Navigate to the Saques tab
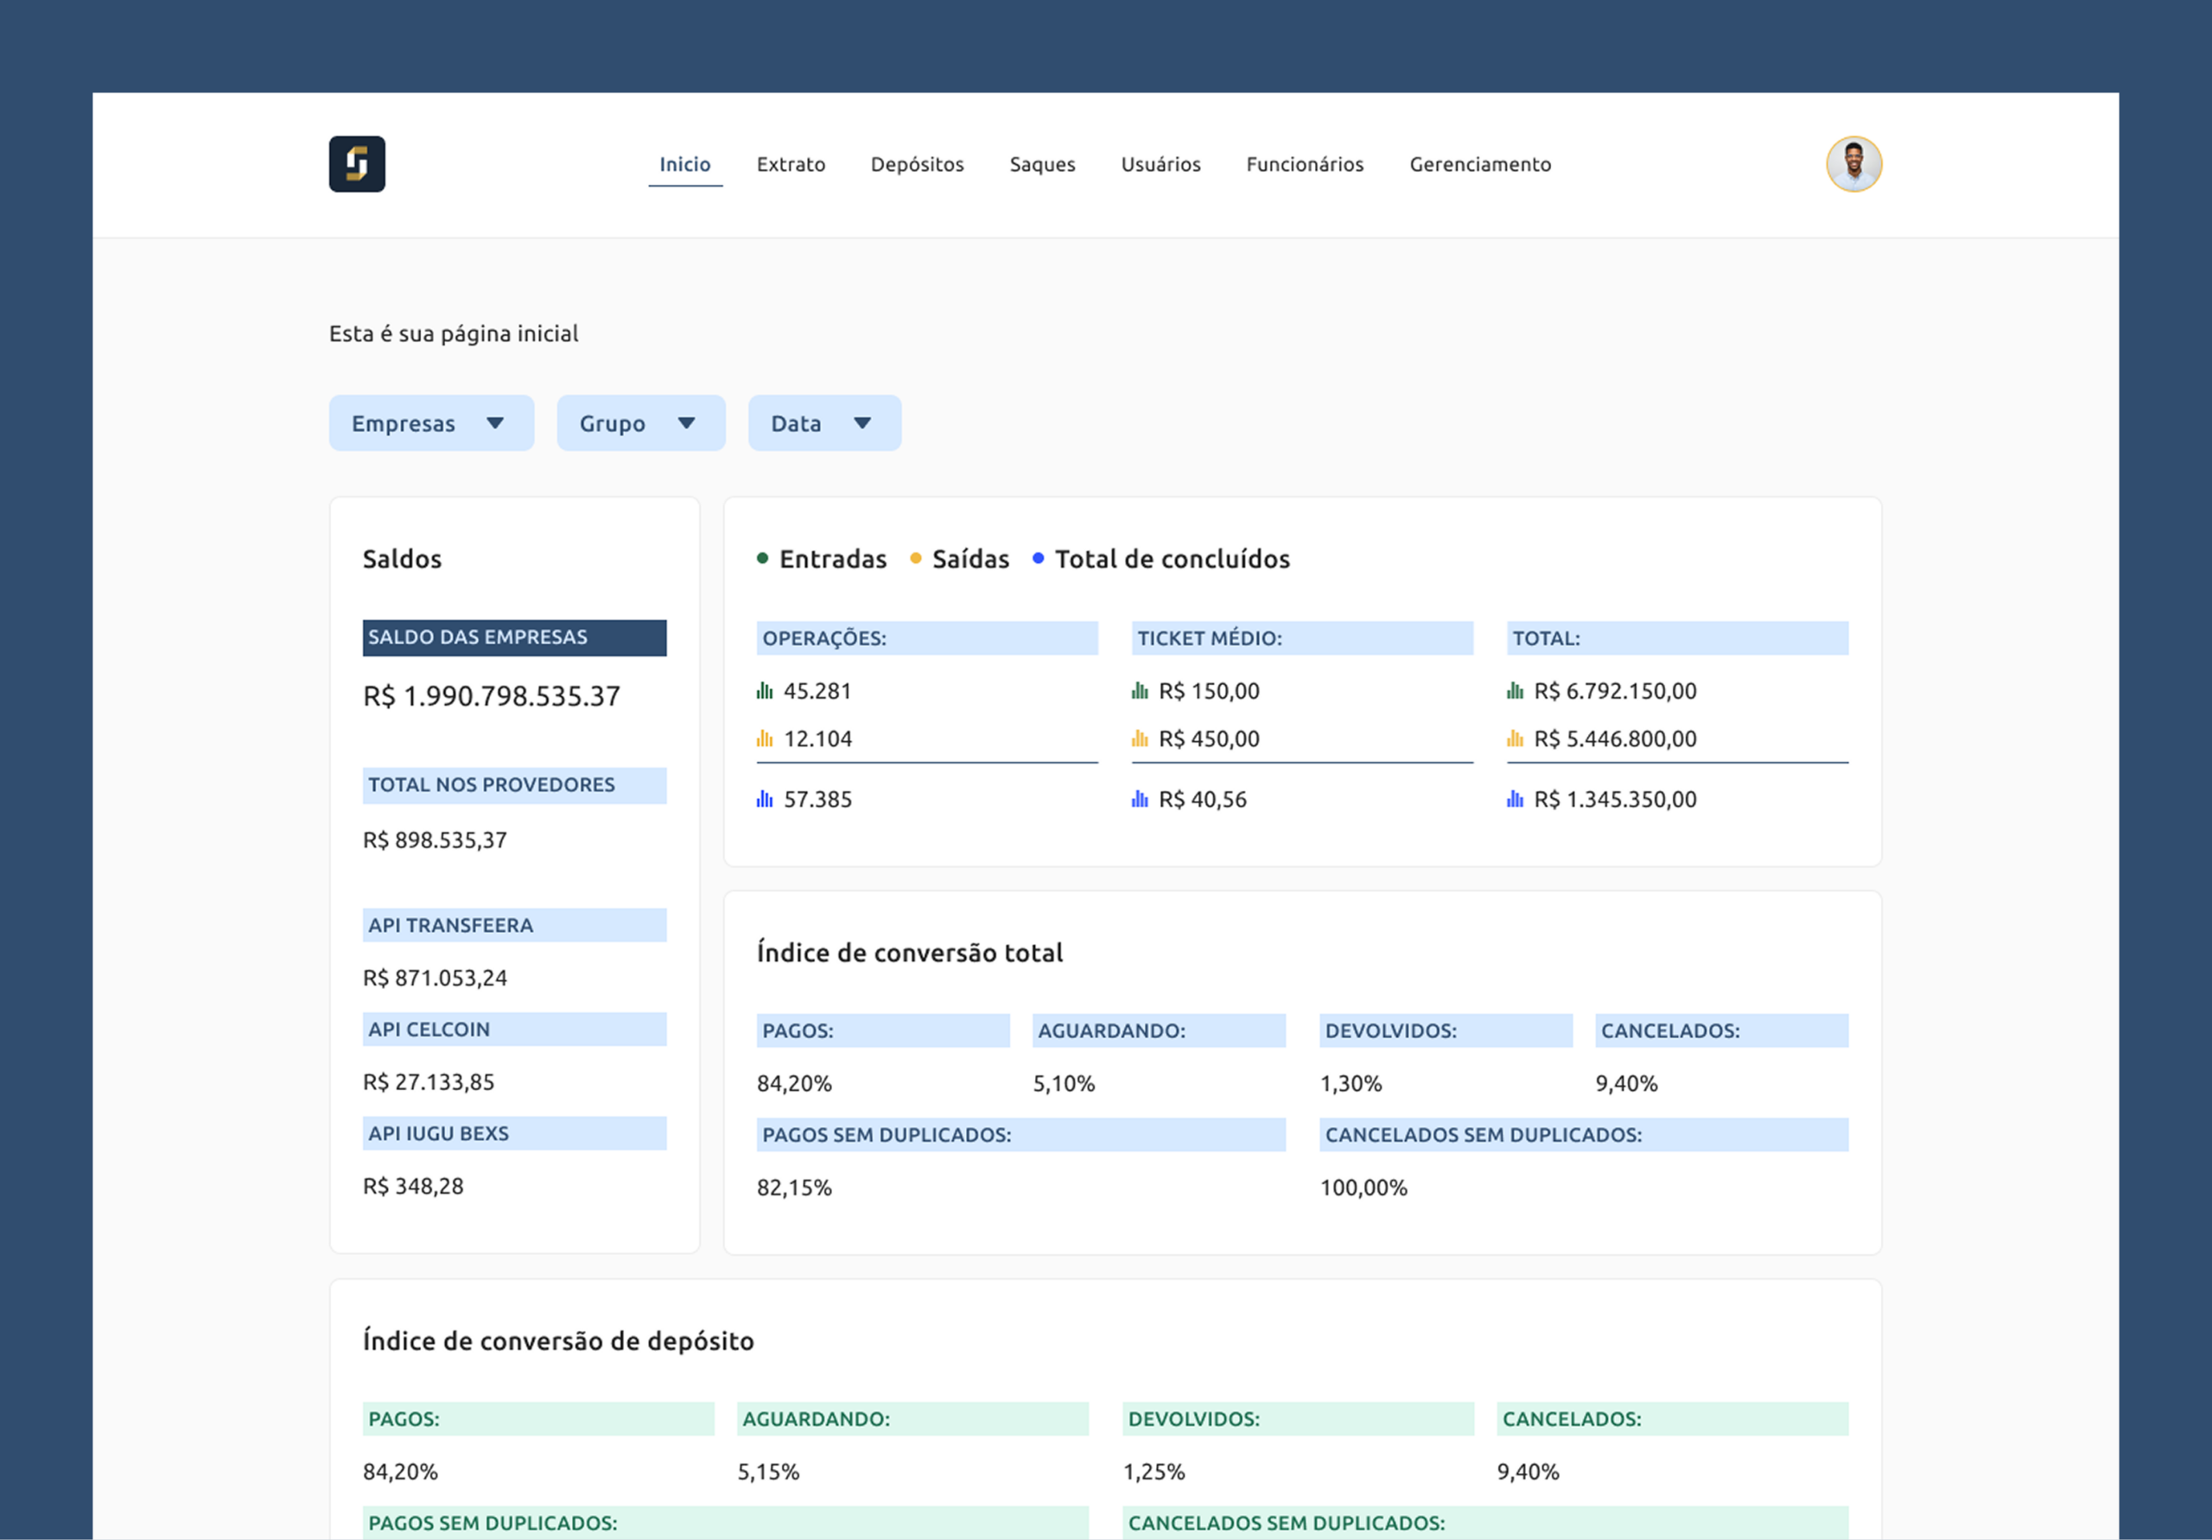This screenshot has width=2212, height=1540. tap(1042, 165)
